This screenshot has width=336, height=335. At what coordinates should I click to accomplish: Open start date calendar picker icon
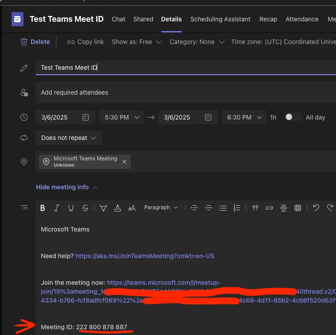[x=86, y=117]
